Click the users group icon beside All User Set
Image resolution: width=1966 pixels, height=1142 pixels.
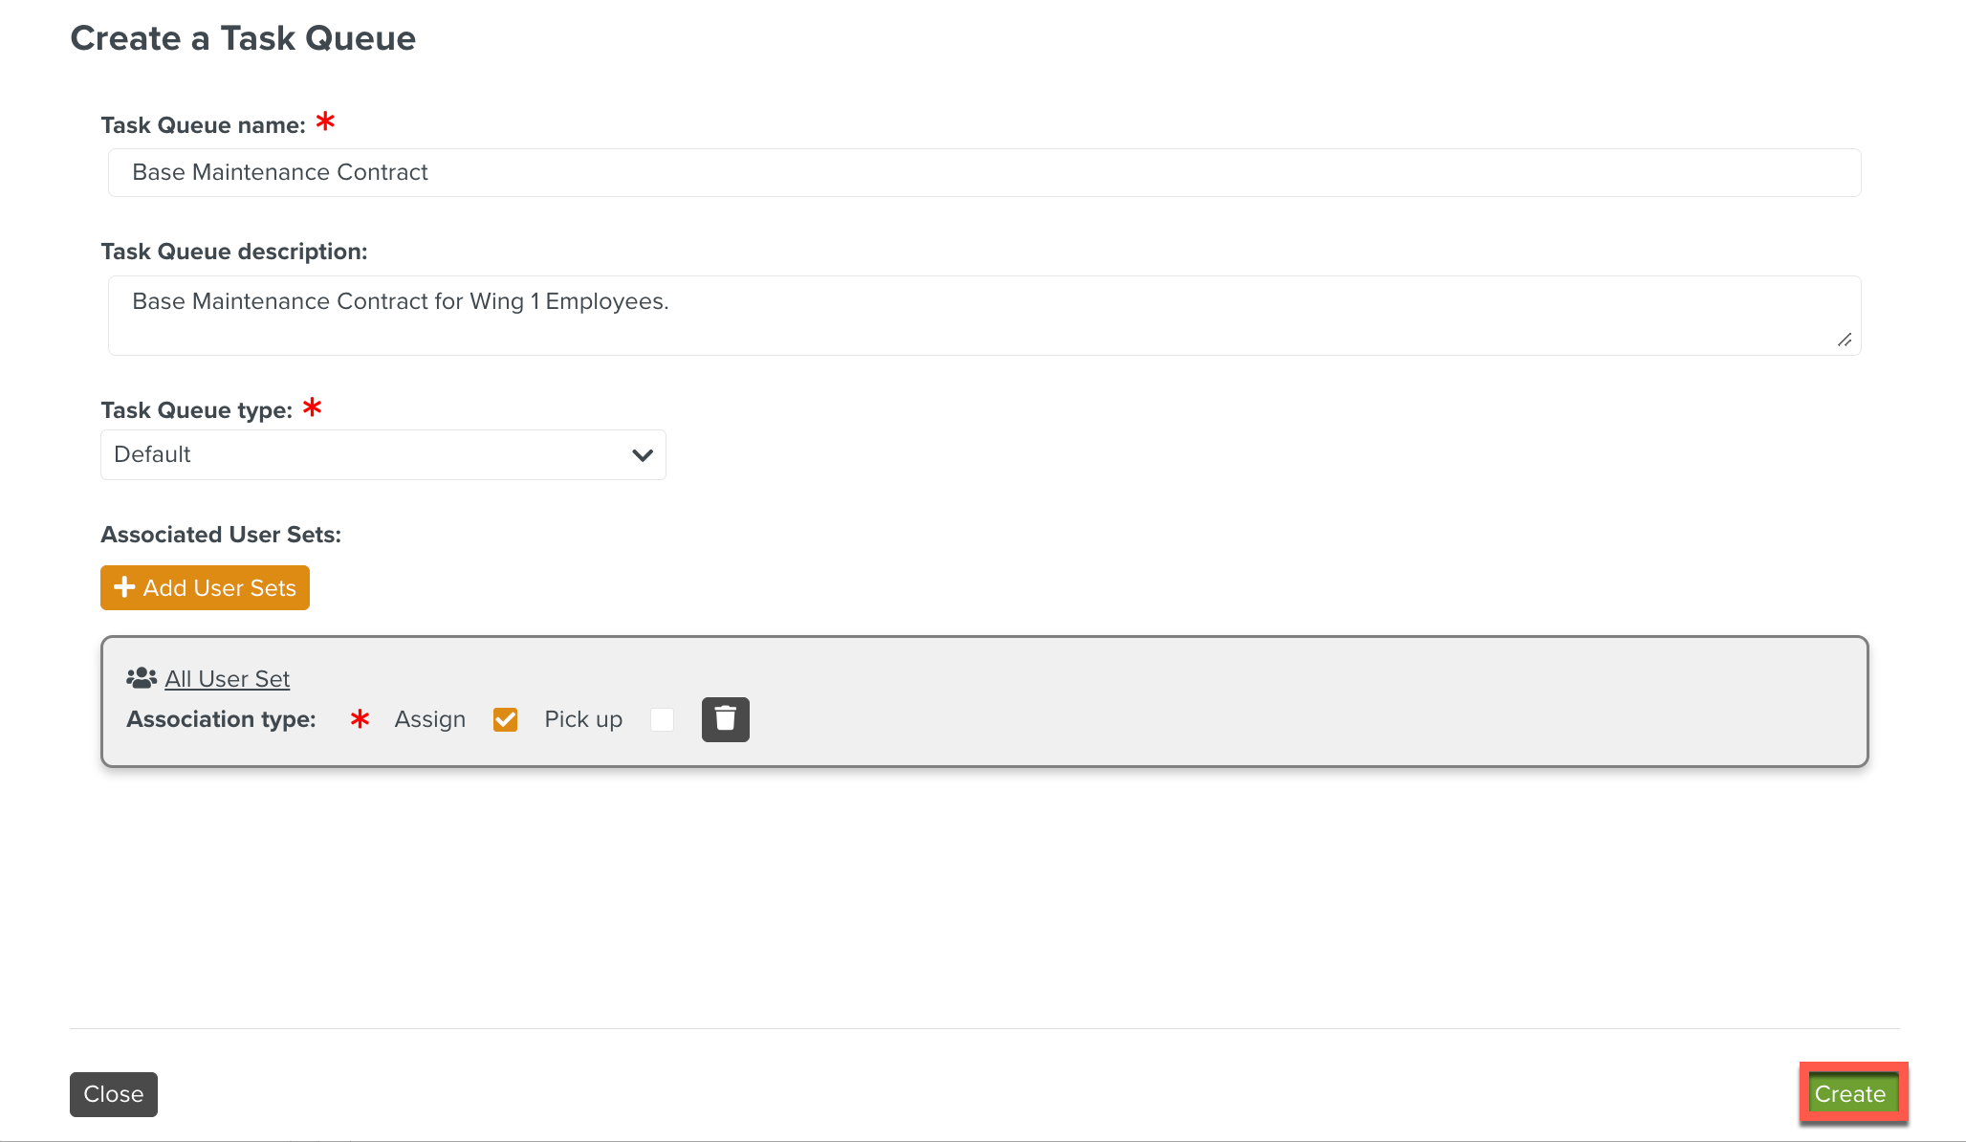click(142, 678)
